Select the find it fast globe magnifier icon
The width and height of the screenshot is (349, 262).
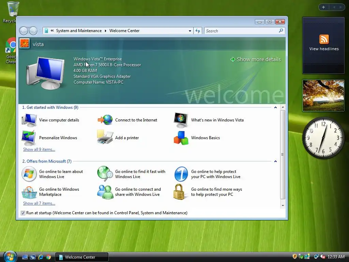105,174
